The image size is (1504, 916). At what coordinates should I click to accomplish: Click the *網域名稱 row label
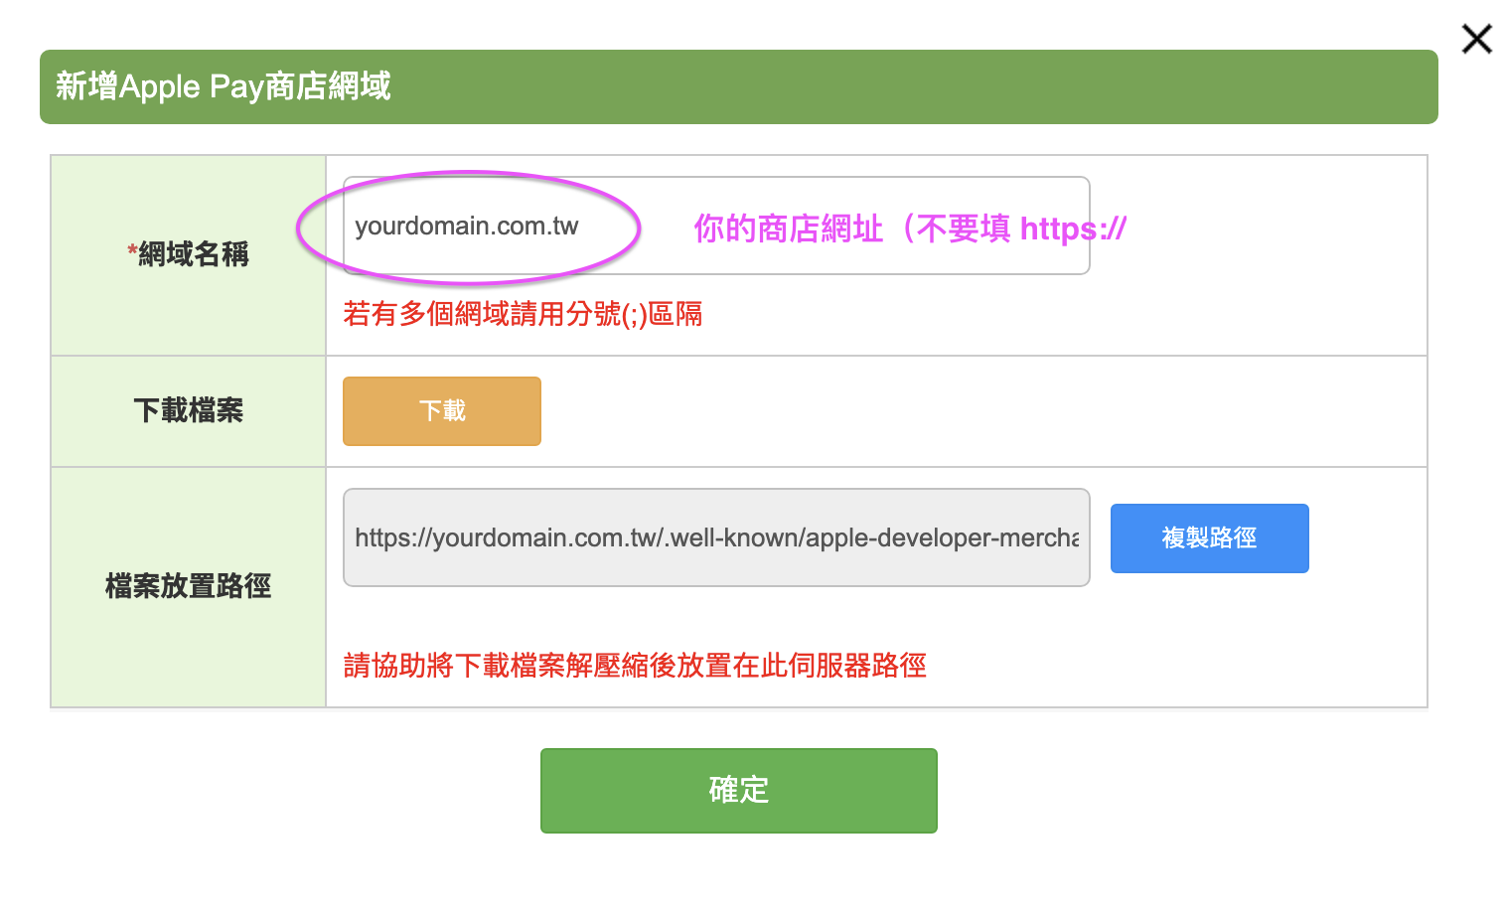pyautogui.click(x=188, y=254)
